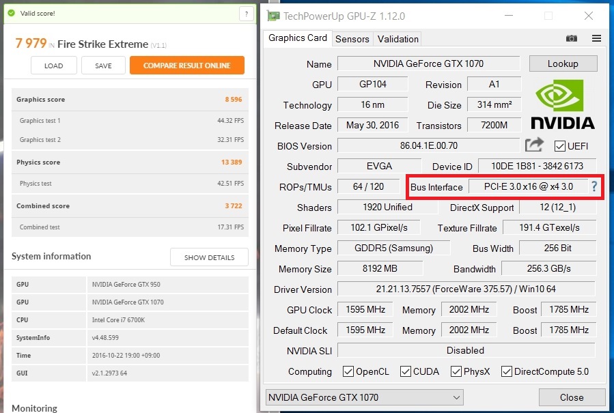614x413 pixels.
Task: Click the Graphics test 1 row
Action: [130, 121]
